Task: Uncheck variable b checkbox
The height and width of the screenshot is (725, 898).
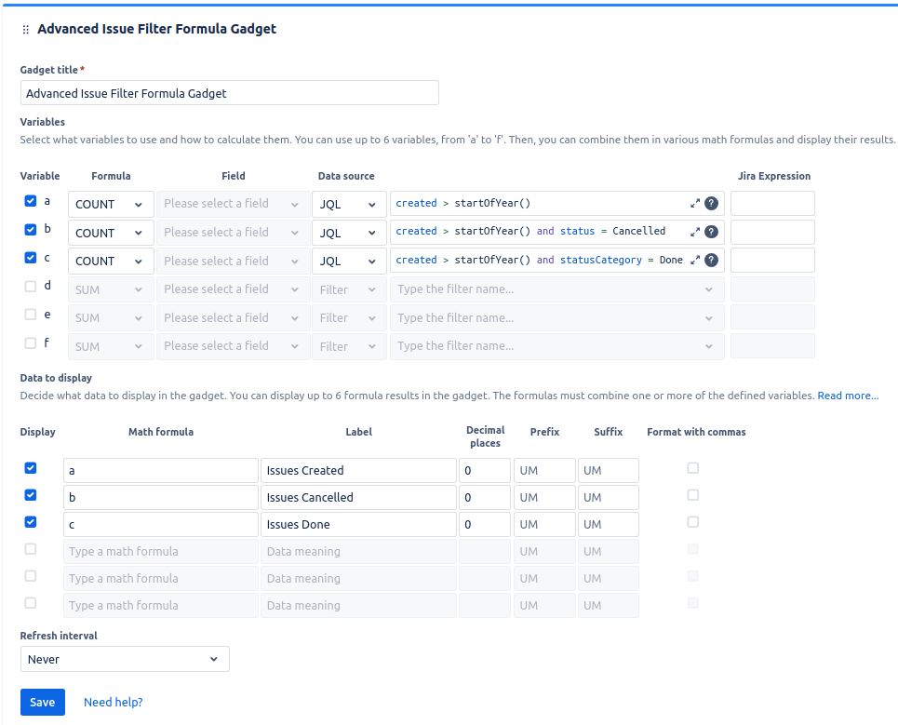Action: point(31,230)
